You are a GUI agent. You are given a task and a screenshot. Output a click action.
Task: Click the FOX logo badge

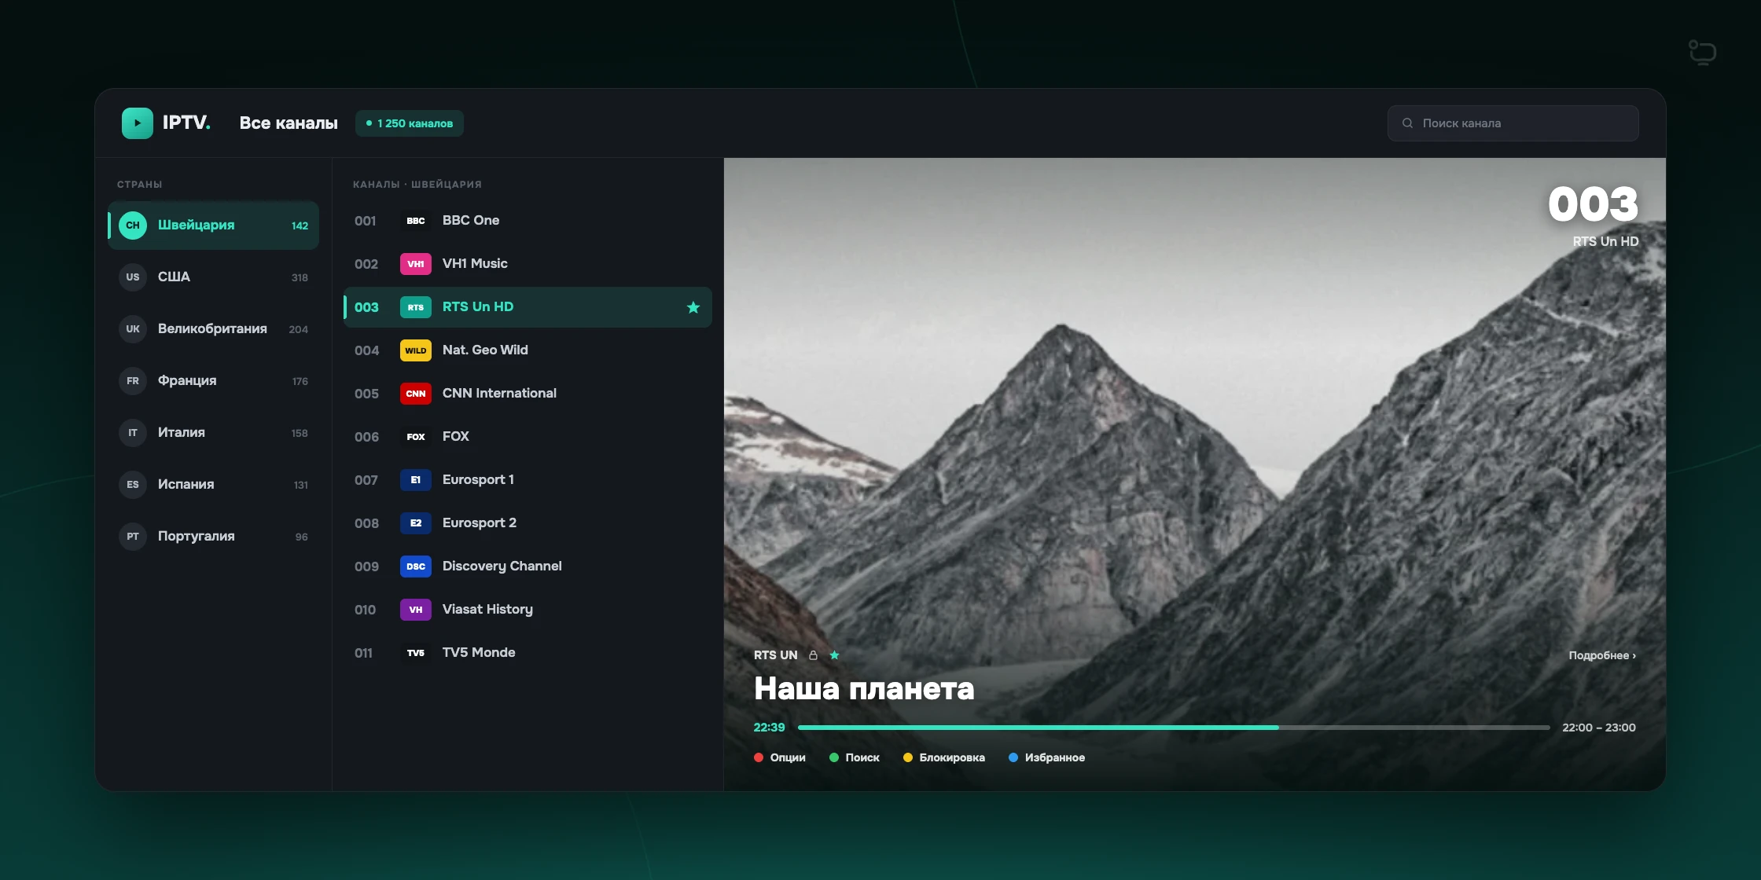click(x=416, y=437)
